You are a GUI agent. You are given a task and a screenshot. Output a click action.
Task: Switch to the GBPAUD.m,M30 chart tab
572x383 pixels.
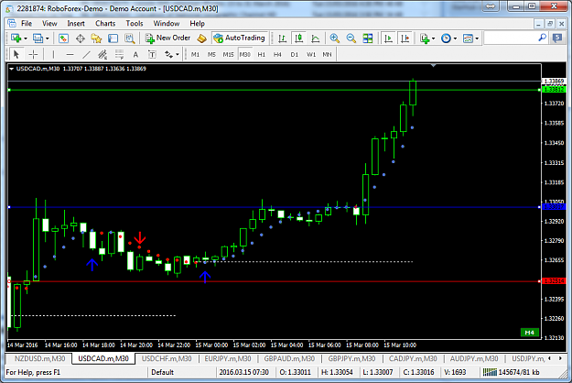pos(289,358)
